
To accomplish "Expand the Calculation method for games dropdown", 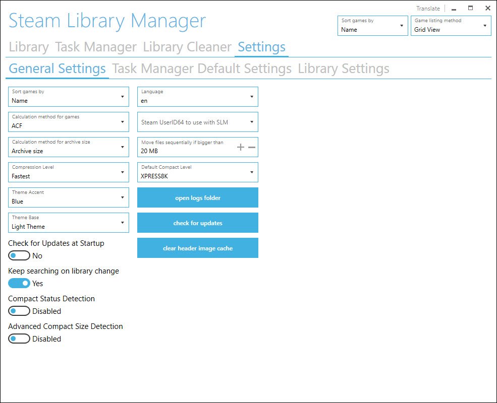I will point(68,122).
